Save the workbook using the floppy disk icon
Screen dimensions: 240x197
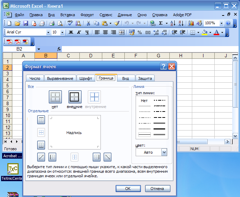click(26, 23)
